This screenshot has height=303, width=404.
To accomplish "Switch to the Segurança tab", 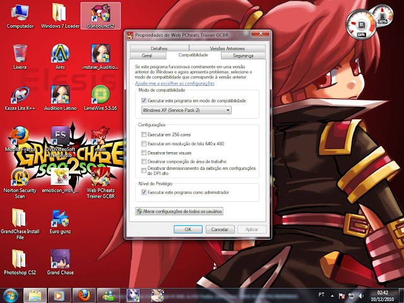I will click(x=243, y=56).
